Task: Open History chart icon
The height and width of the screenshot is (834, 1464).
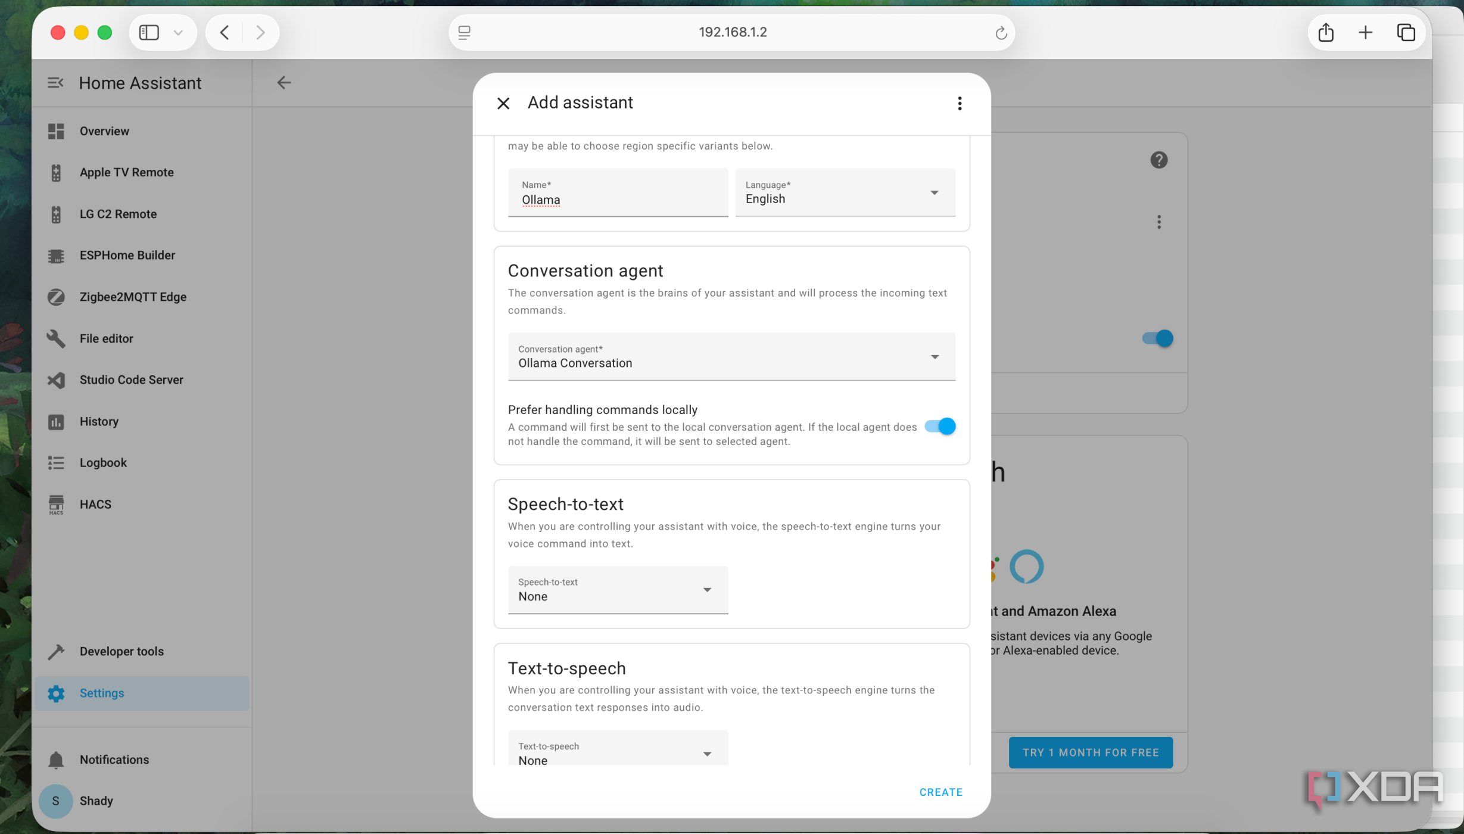Action: 56,422
